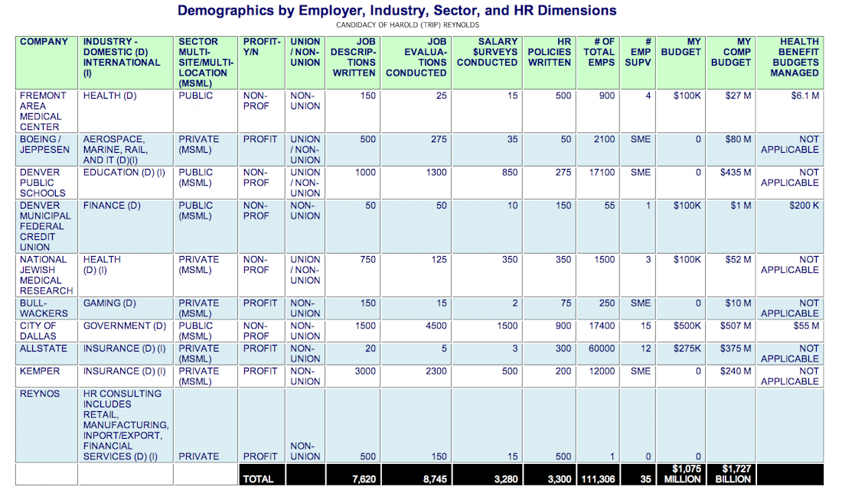Select the GAMING (D) industry cell
The image size is (842, 493).
[126, 309]
